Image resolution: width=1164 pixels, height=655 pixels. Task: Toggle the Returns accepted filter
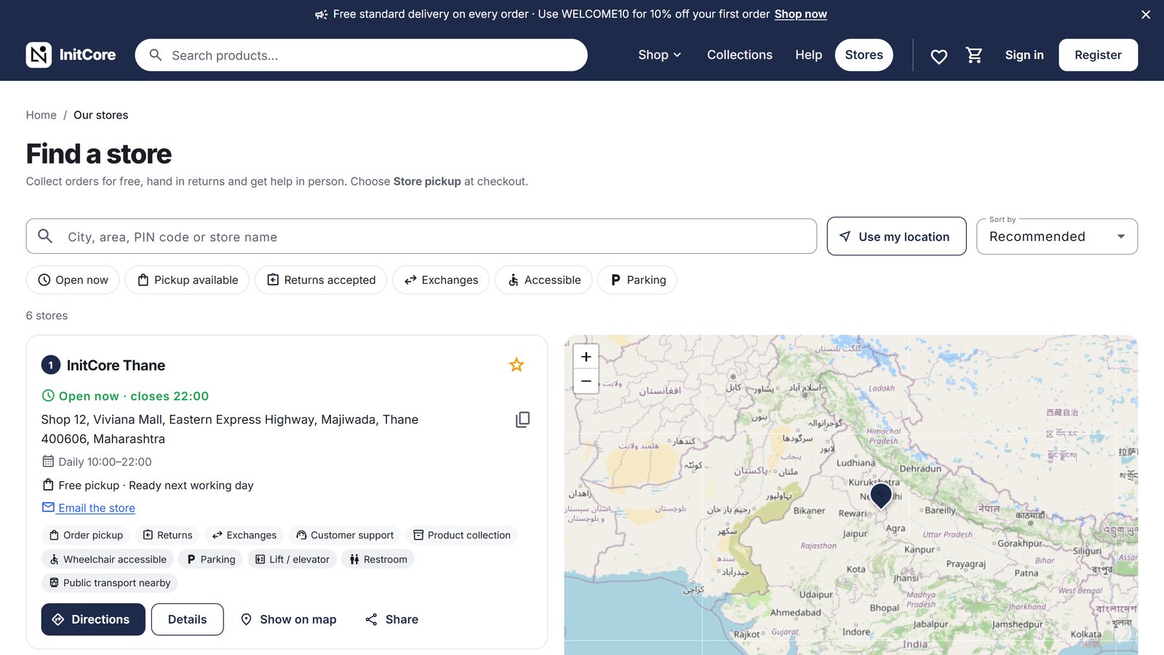pyautogui.click(x=321, y=280)
